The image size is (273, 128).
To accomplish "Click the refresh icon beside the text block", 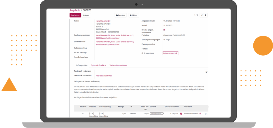I will pos(206,72).
